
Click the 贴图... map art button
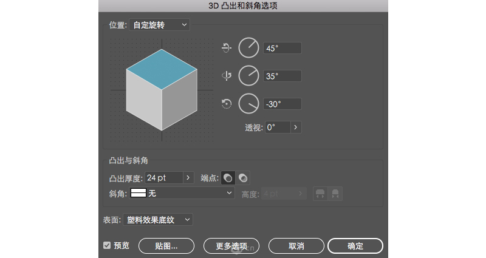click(166, 246)
